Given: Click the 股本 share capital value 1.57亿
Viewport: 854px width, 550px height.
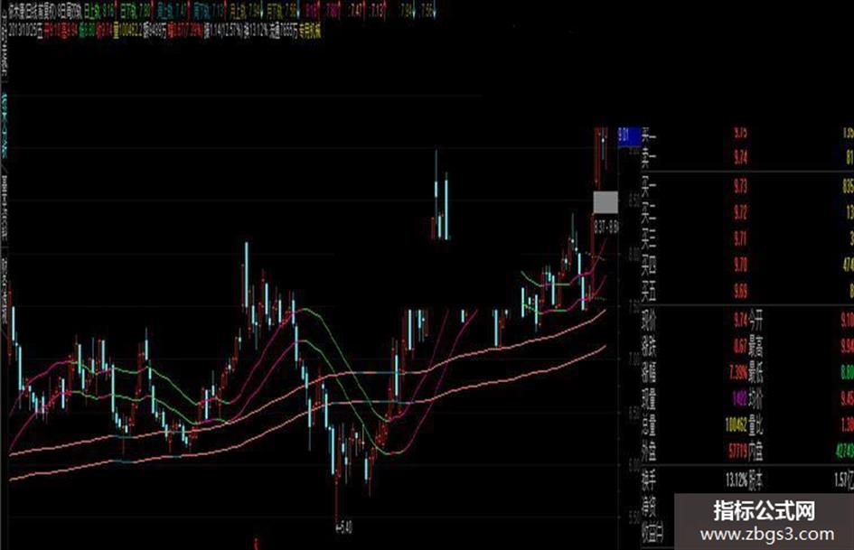Looking at the screenshot, I should 844,480.
